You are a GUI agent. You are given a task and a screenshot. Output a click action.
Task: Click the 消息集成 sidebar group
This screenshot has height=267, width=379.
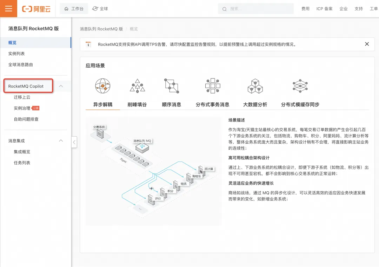coord(16,141)
